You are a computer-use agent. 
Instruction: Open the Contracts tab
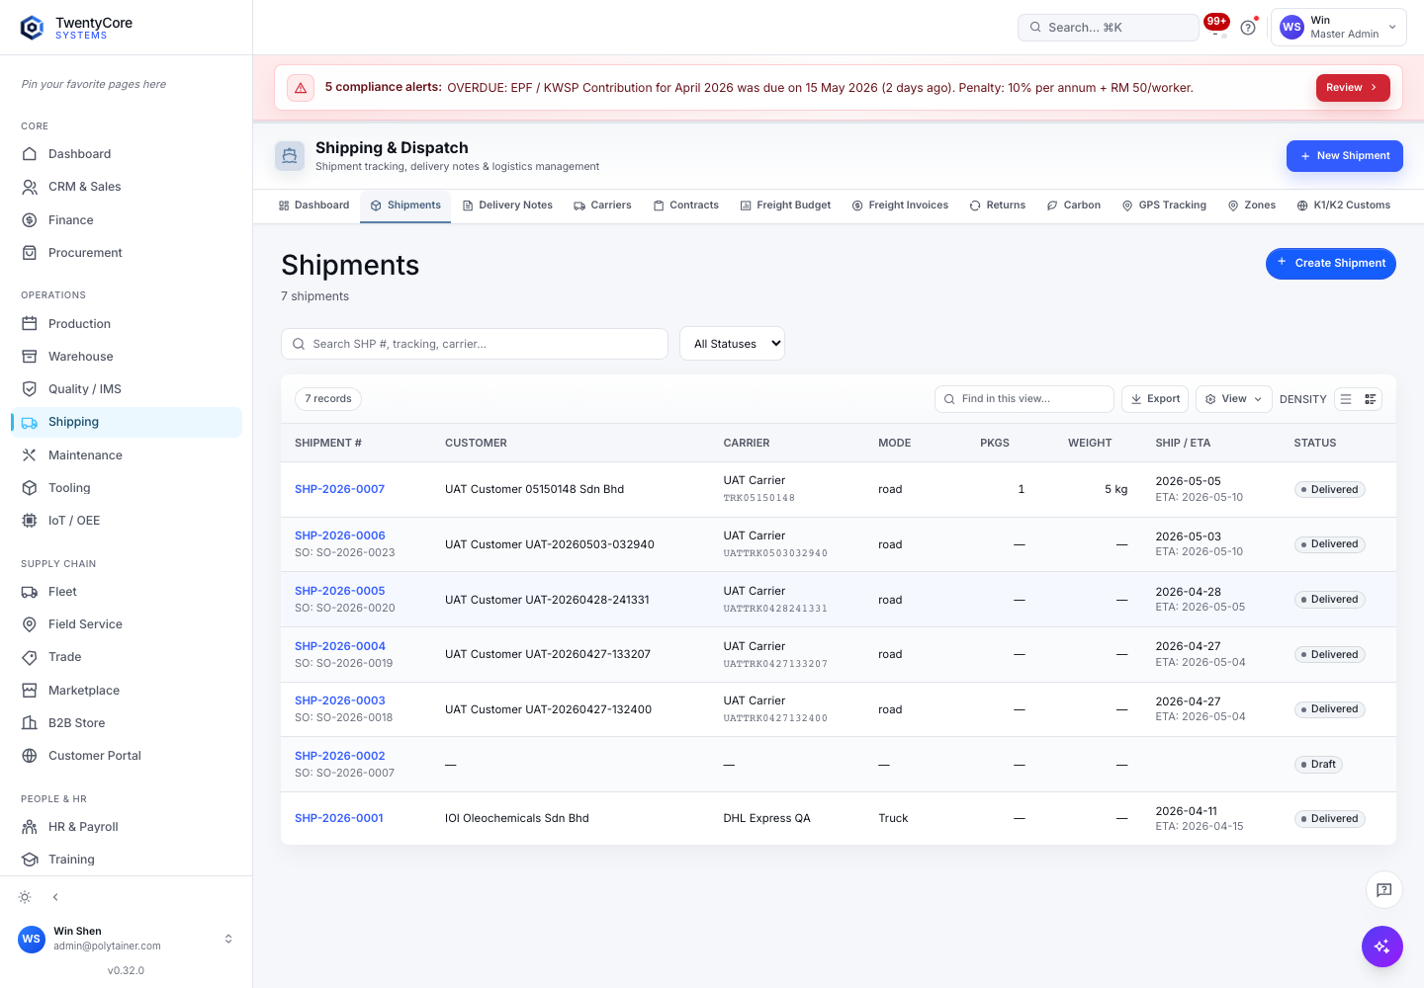point(686,206)
